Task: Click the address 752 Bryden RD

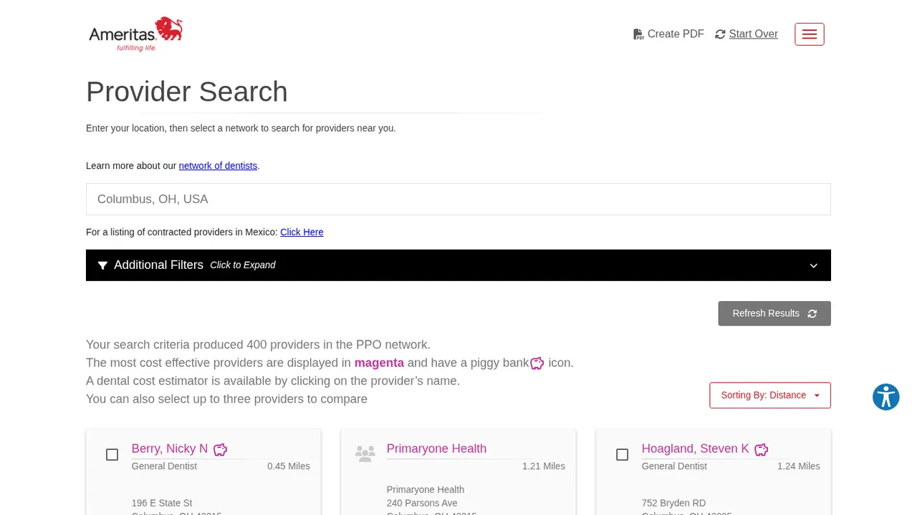Action: pos(673,503)
